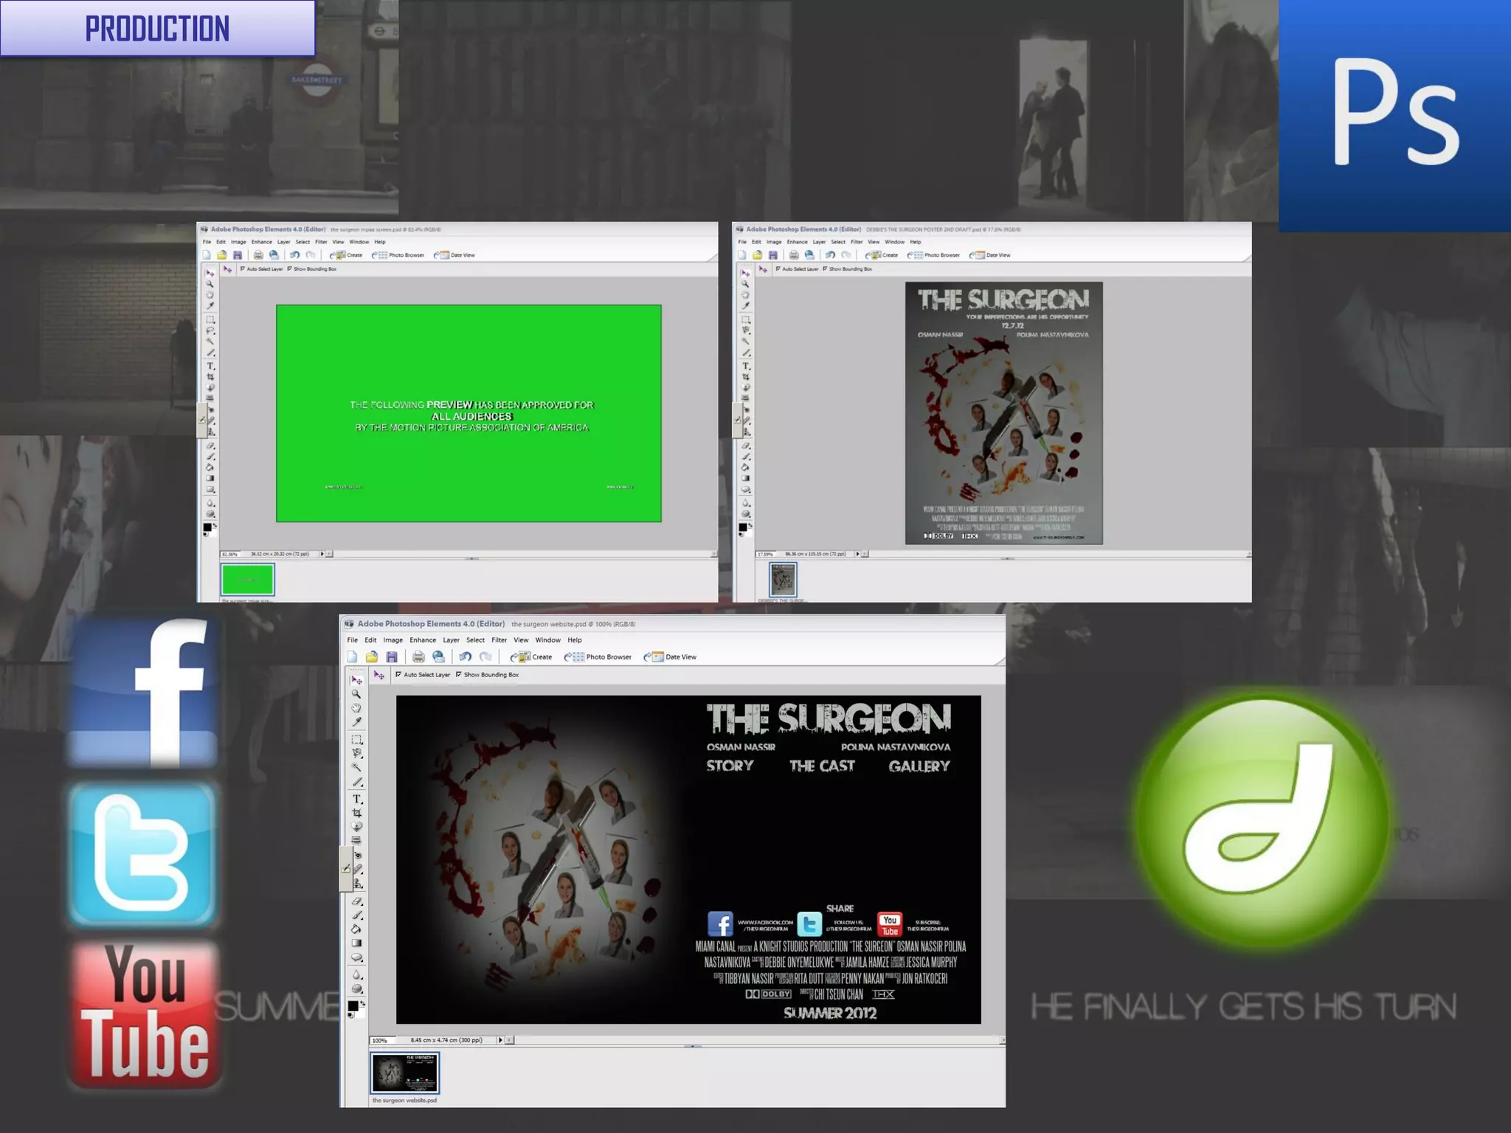Select Cookie Cutter tool in website.psd window
The width and height of the screenshot is (1511, 1133).
(357, 827)
